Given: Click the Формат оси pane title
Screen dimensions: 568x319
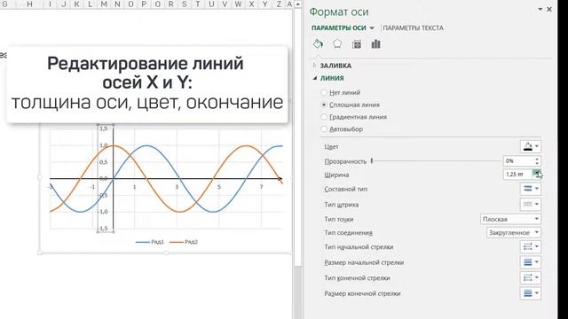Looking at the screenshot, I should 339,12.
